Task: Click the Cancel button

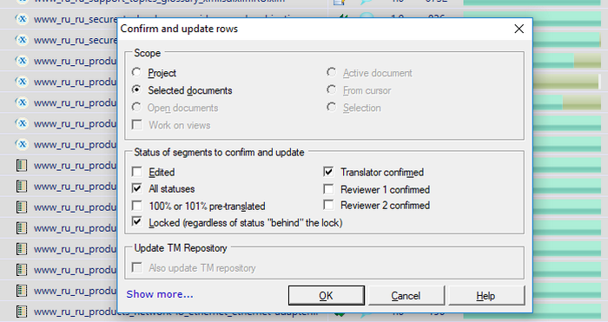Action: click(406, 296)
